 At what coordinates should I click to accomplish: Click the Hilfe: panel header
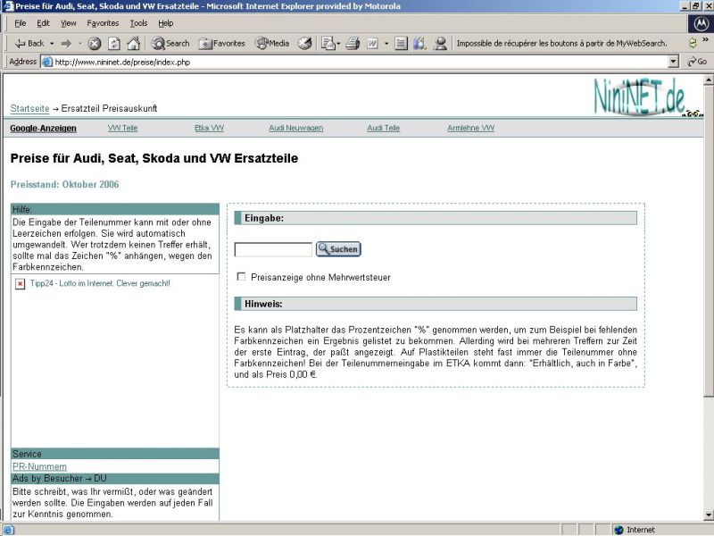[x=115, y=209]
